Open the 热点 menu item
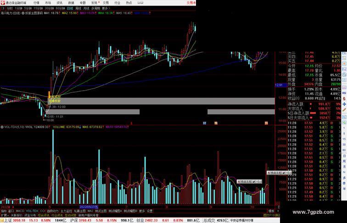The height and width of the screenshot is (223, 347). pos(129,3)
